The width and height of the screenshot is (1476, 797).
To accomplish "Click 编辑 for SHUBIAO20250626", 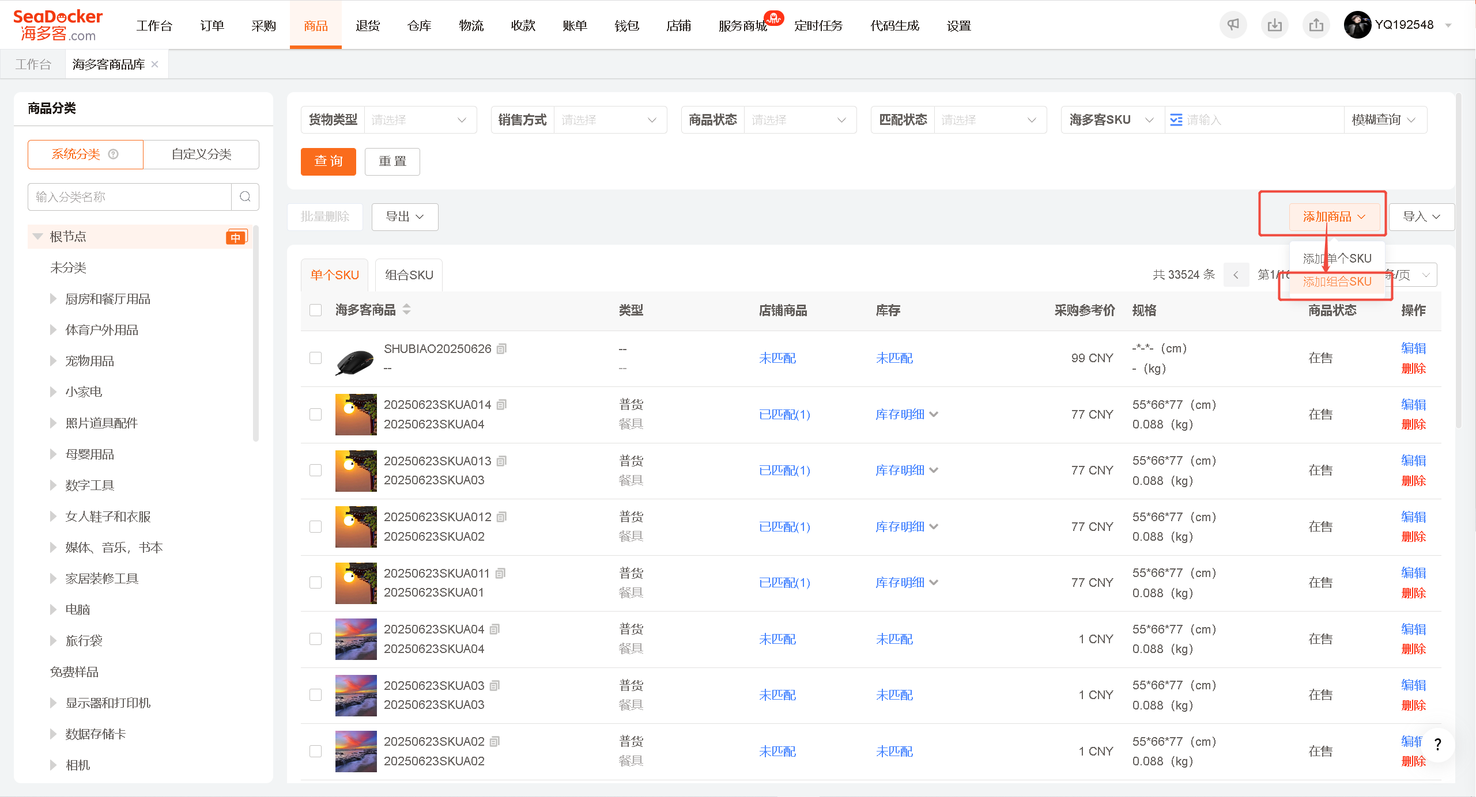I will tap(1413, 348).
